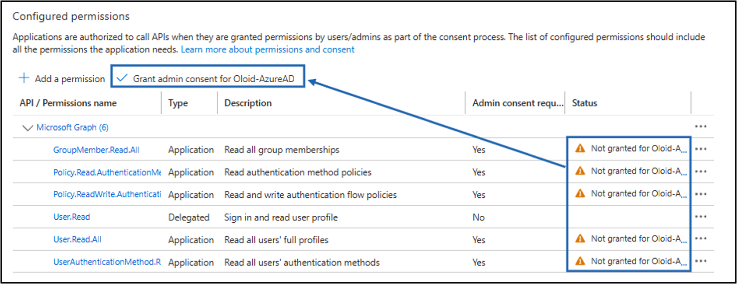
Task: Open ellipsis menu for Policy.ReadWrite.Authenticati row
Action: click(701, 194)
